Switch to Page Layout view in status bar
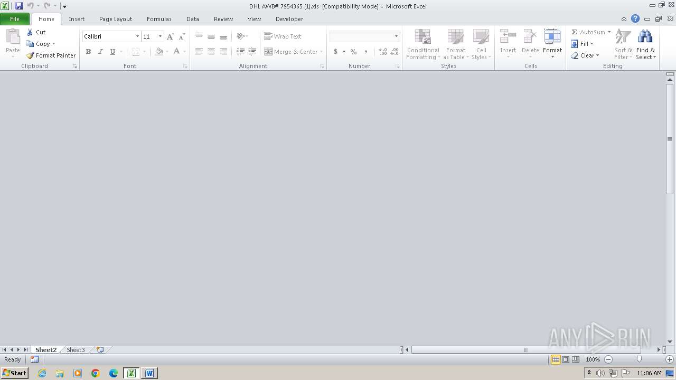This screenshot has height=380, width=676. pyautogui.click(x=566, y=359)
